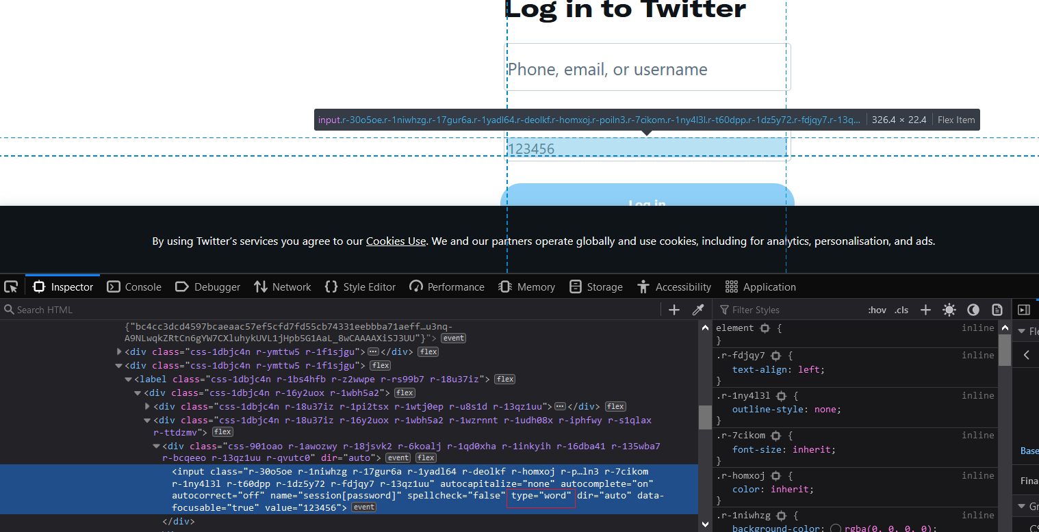Highlight elements matching .r-homxoj selector
The height and width of the screenshot is (532, 1039).
(775, 475)
